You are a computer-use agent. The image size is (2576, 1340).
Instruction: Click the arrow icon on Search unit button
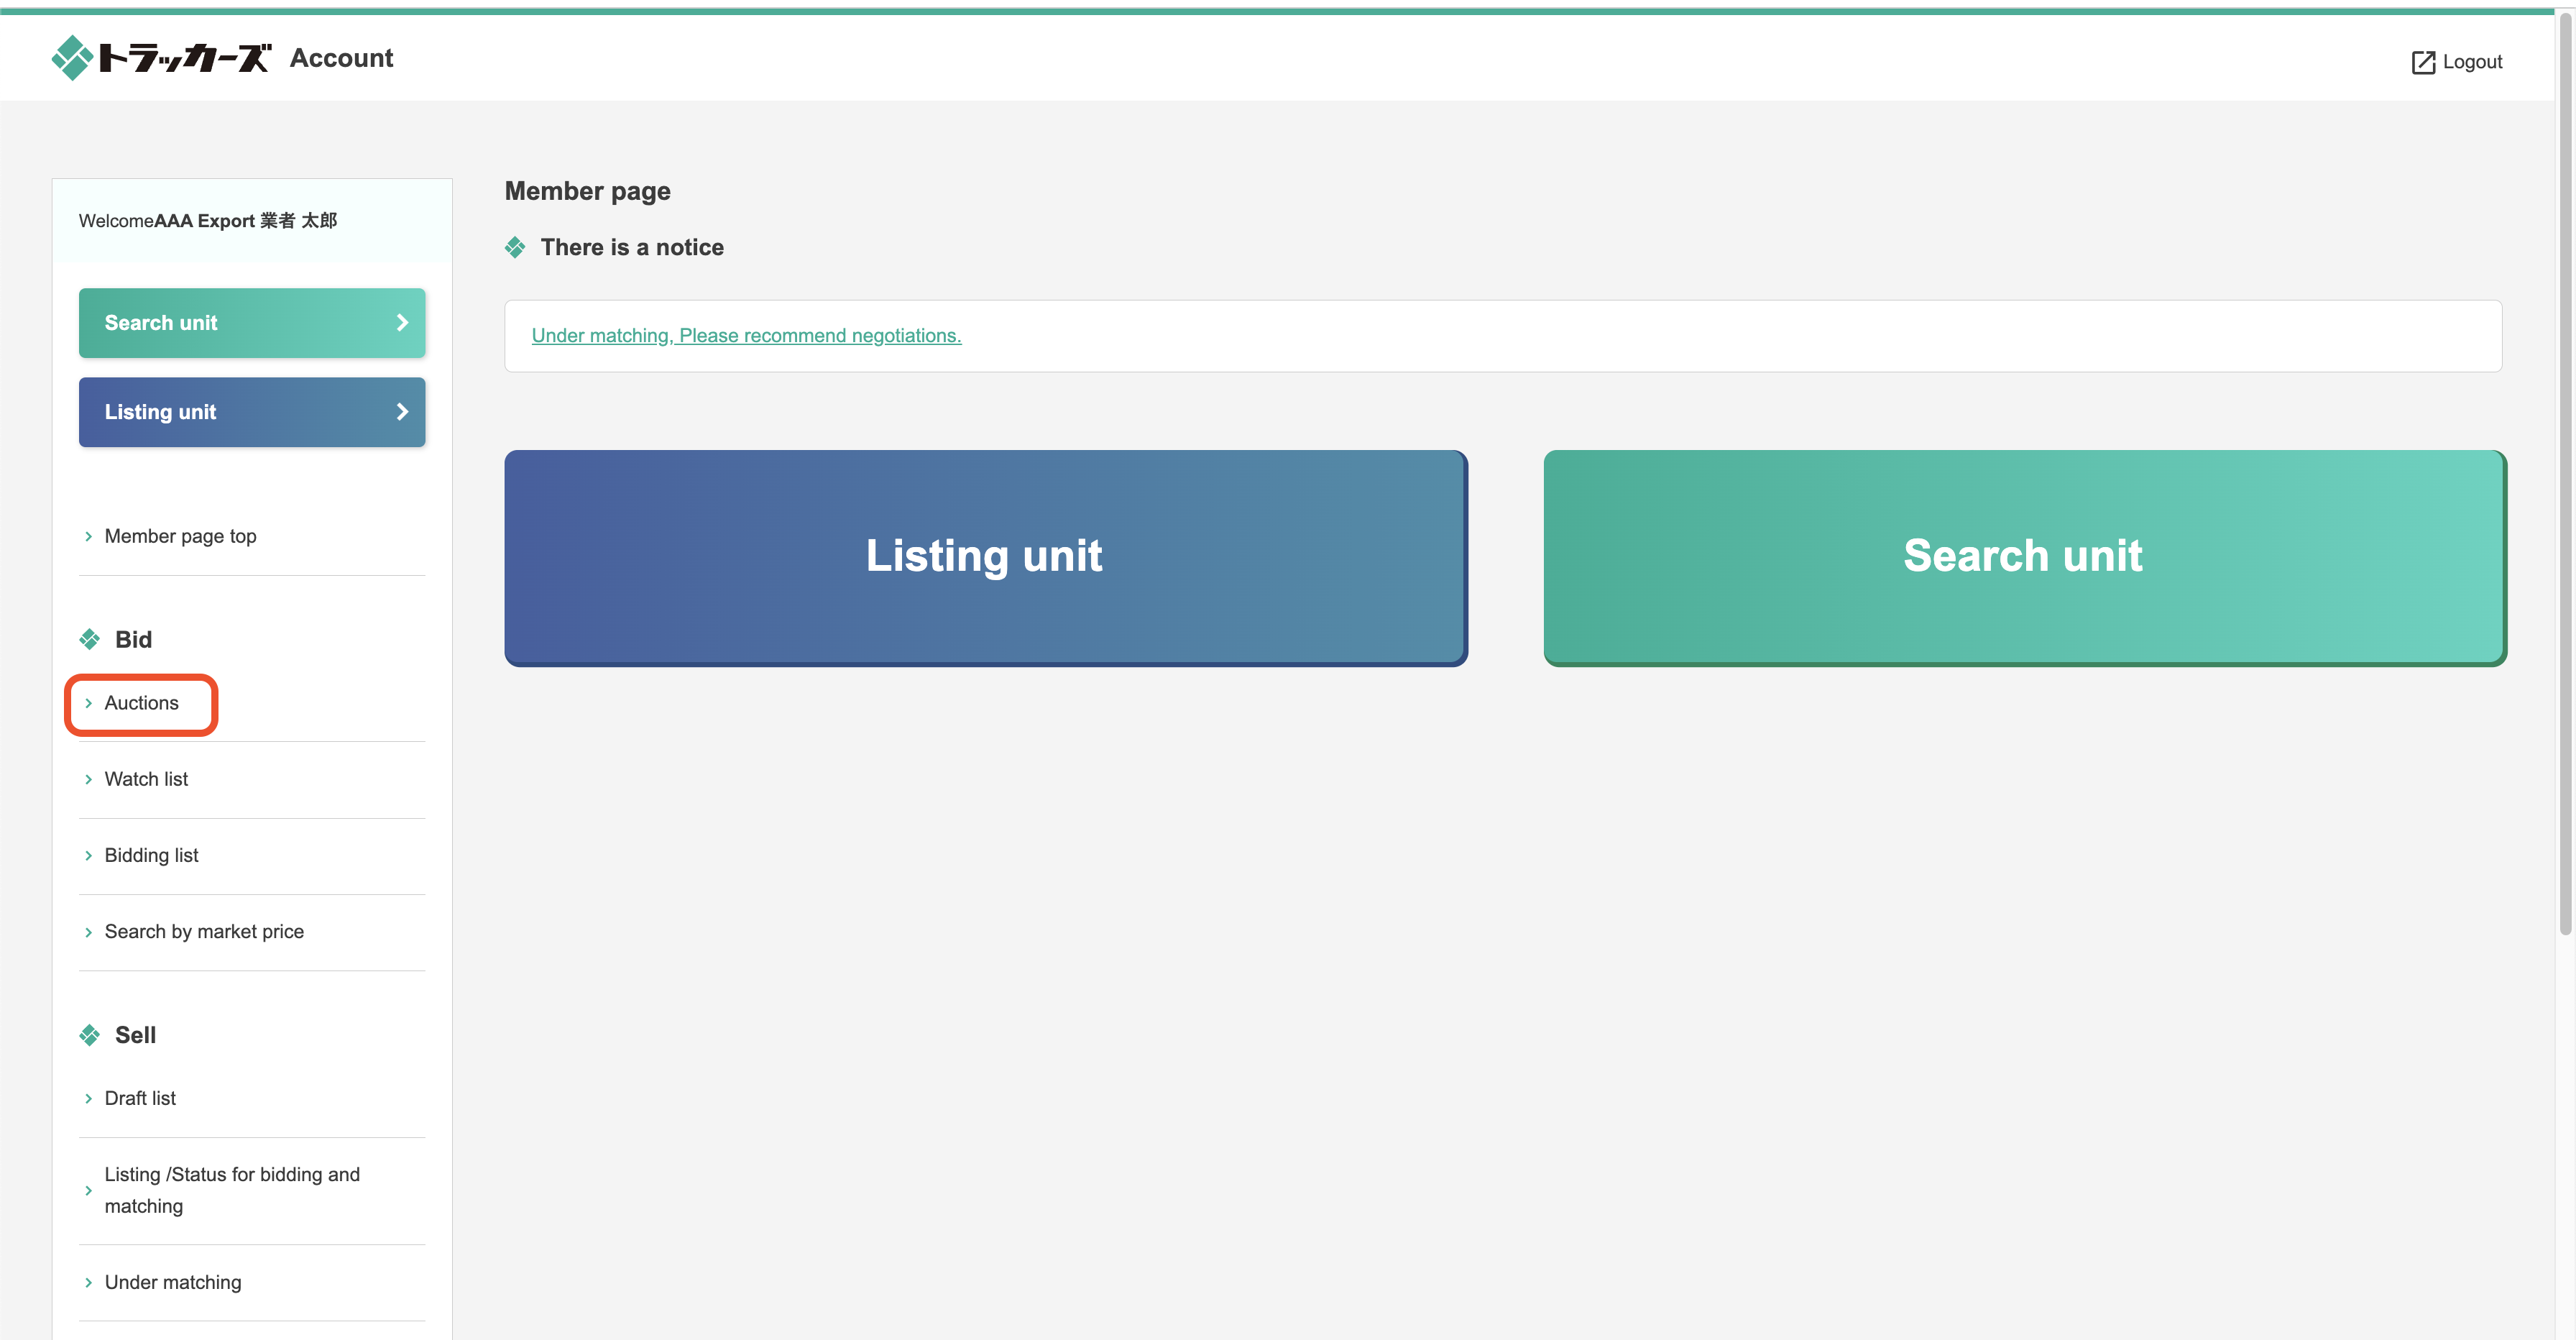[400, 322]
